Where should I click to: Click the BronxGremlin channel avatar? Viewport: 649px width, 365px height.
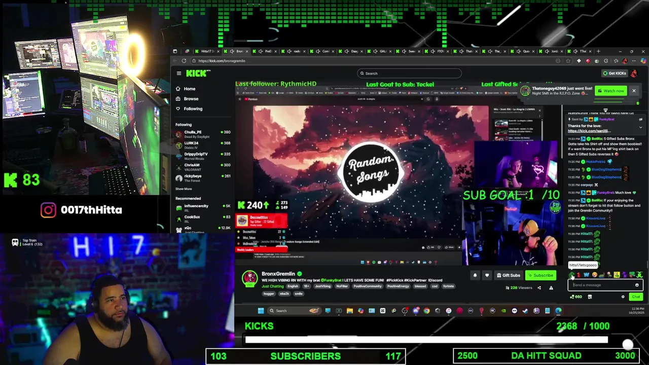249,278
